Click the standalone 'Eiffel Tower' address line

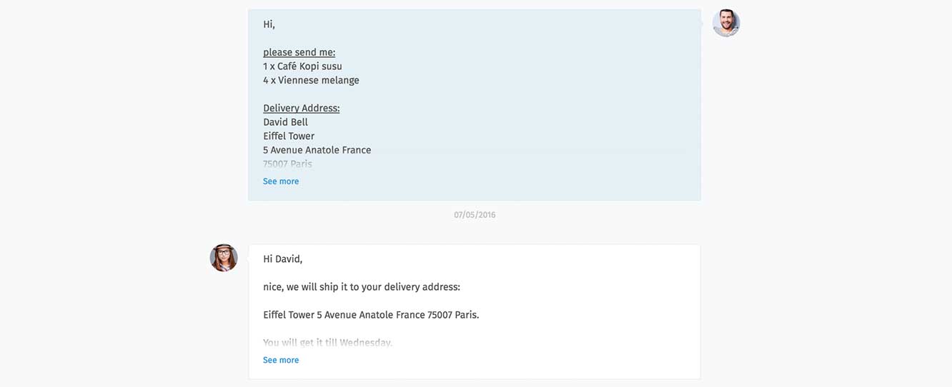coord(289,136)
